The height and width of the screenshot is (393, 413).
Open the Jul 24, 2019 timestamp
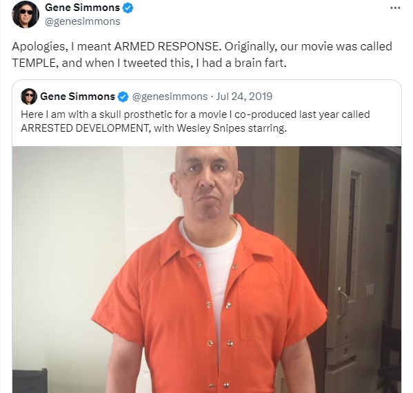244,97
